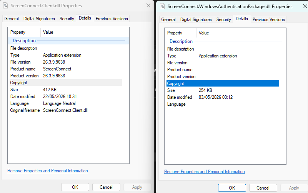Select Product name row in WindowsAuthenticationPackage.dll window
The height and width of the screenshot is (193, 308).
pos(223,70)
